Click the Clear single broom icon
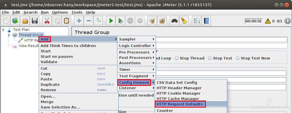The height and width of the screenshot is (113, 292). click(152, 21)
